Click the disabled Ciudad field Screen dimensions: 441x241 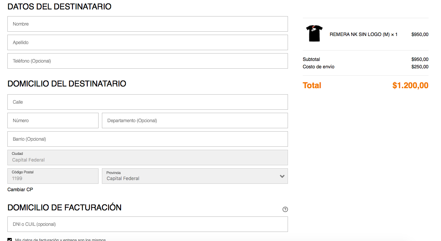[148, 158]
